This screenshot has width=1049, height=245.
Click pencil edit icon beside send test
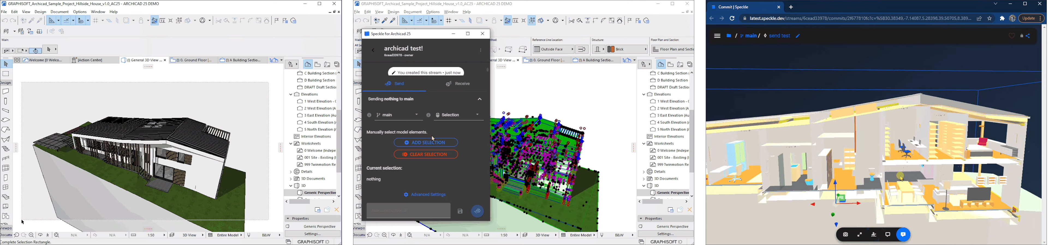point(798,36)
